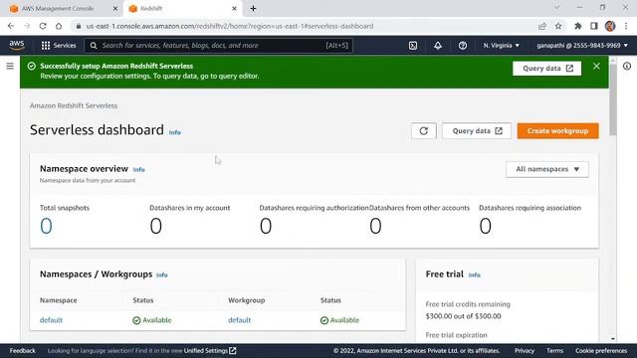The image size is (637, 358).
Task: Open the Privacy footer link
Action: 525,351
